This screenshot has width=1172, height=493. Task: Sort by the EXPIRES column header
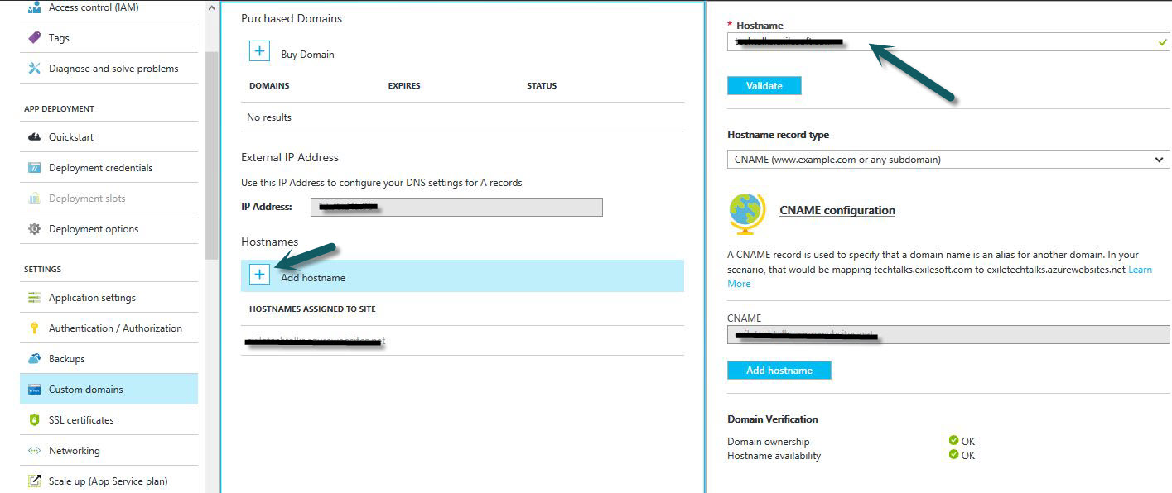(x=404, y=86)
